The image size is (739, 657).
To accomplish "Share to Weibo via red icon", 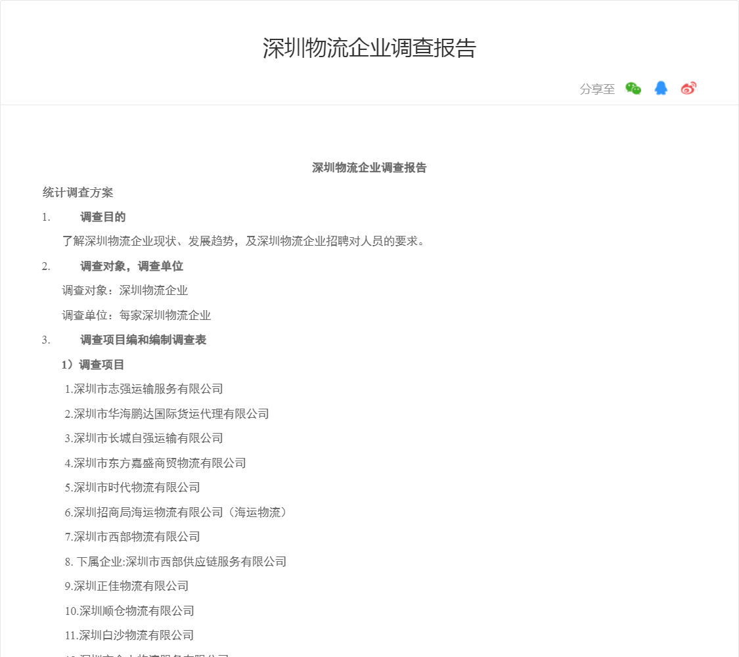I will (688, 88).
